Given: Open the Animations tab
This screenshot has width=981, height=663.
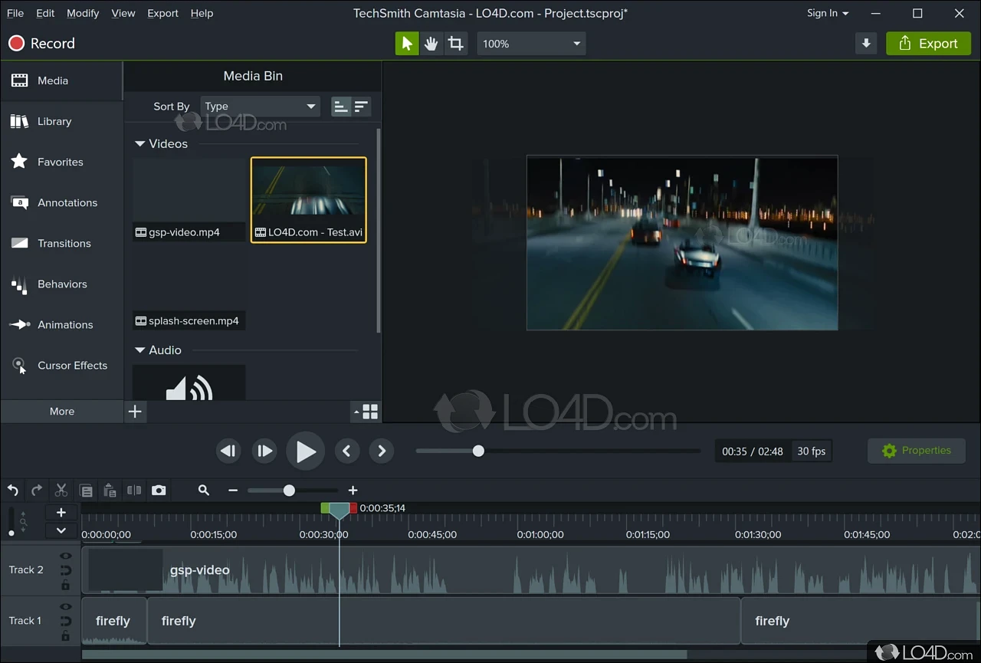Looking at the screenshot, I should [x=61, y=324].
